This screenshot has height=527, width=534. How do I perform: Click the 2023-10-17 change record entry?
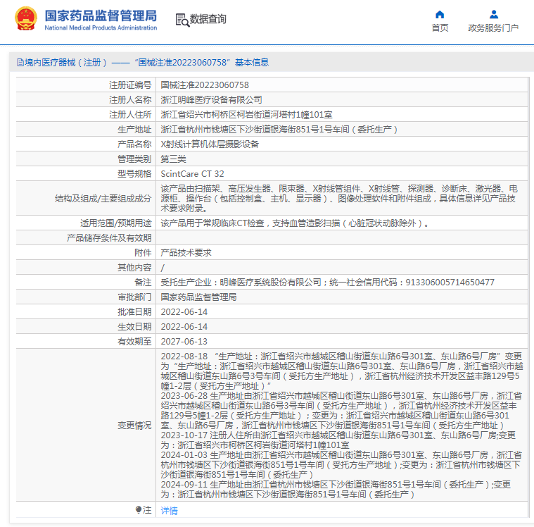point(338,440)
